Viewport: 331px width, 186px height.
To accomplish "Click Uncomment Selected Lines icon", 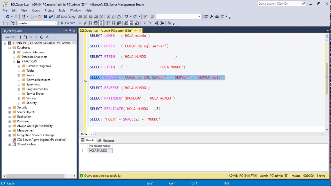I will pyautogui.click(x=149, y=23).
